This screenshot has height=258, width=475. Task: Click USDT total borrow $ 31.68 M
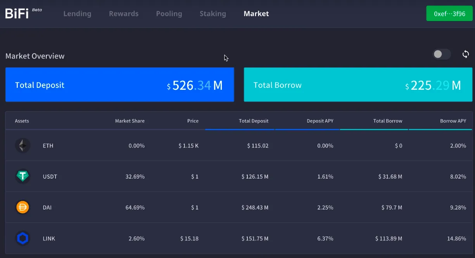pos(390,177)
